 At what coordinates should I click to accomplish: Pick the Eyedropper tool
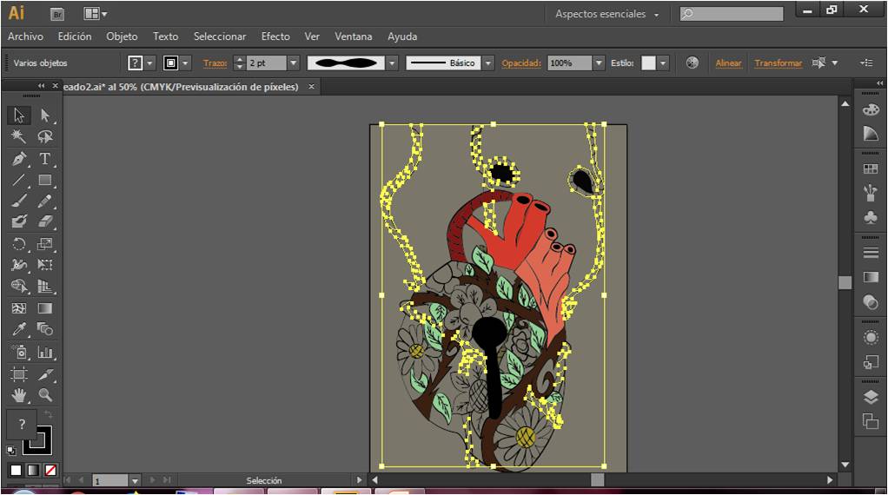click(x=19, y=330)
